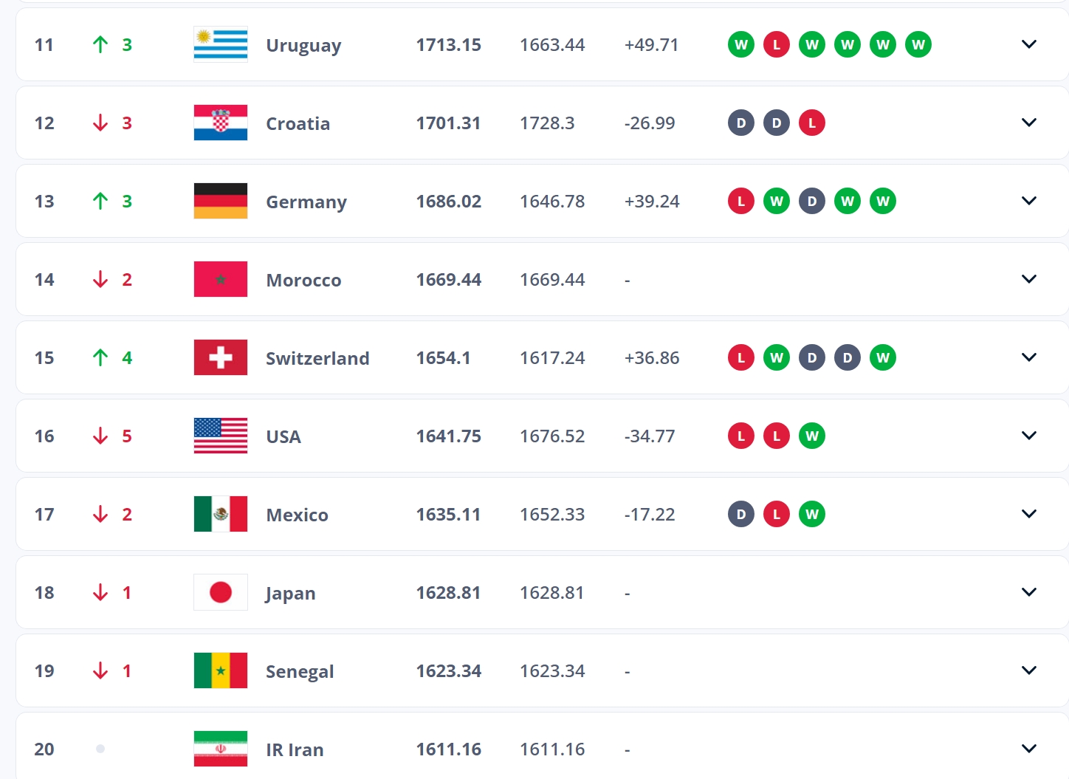This screenshot has height=779, width=1069.
Task: Click the Morocco flag icon
Action: coord(220,280)
